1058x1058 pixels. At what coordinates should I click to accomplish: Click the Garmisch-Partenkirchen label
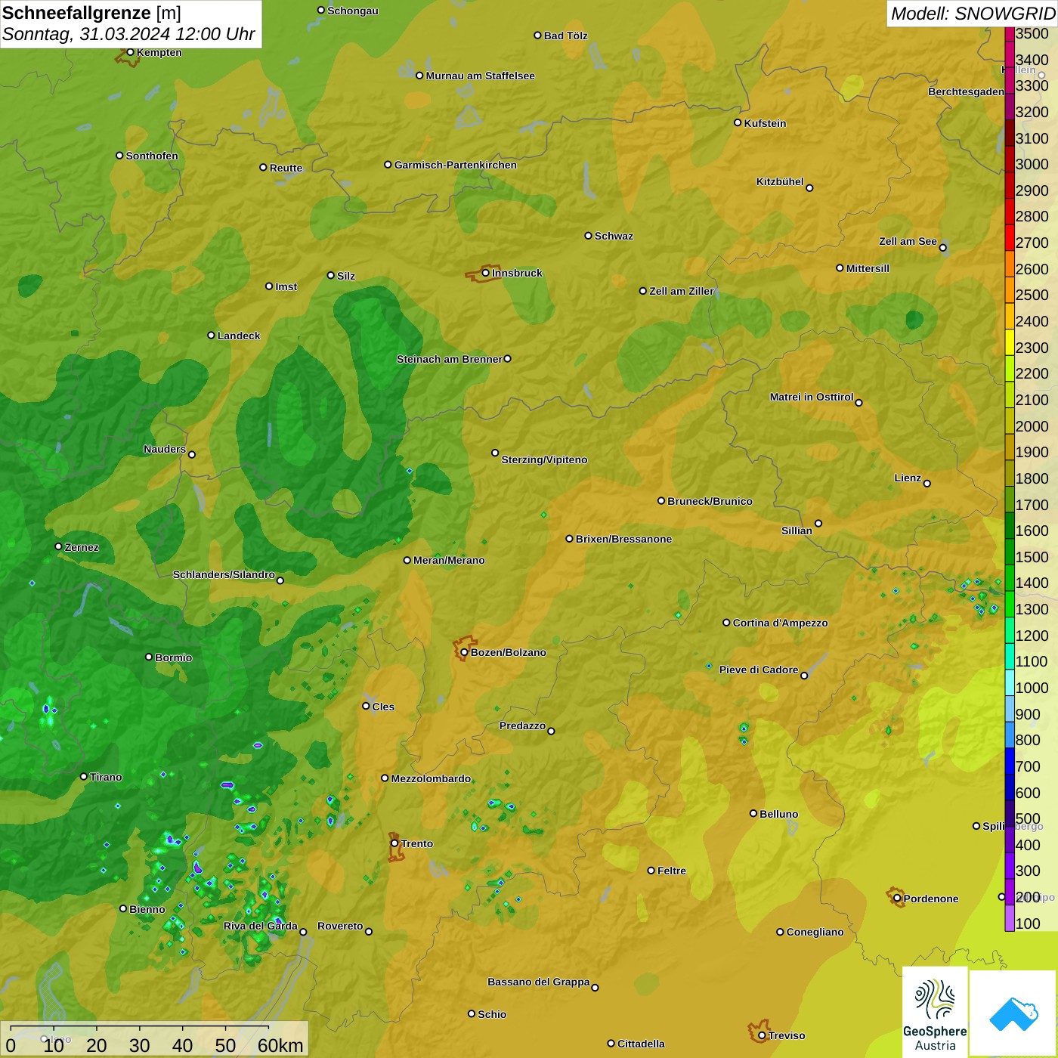tap(456, 165)
